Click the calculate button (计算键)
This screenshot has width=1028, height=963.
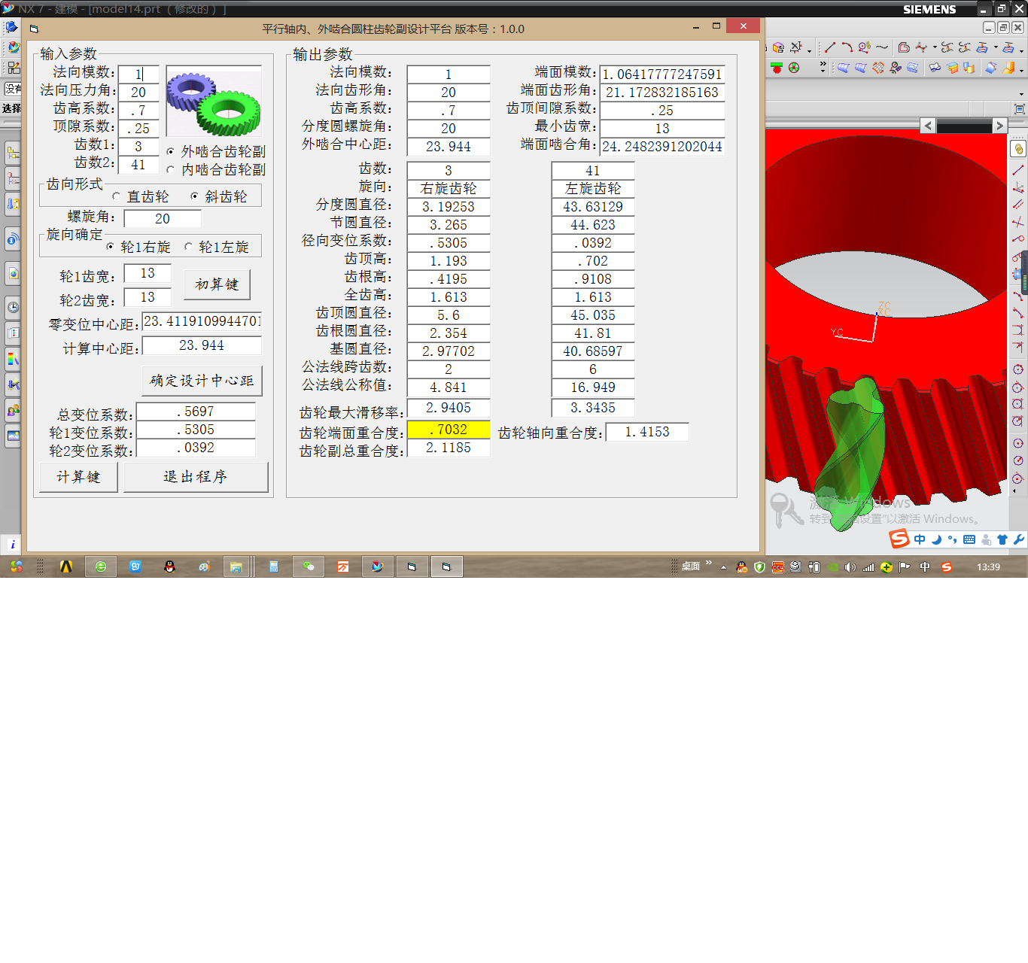[78, 477]
